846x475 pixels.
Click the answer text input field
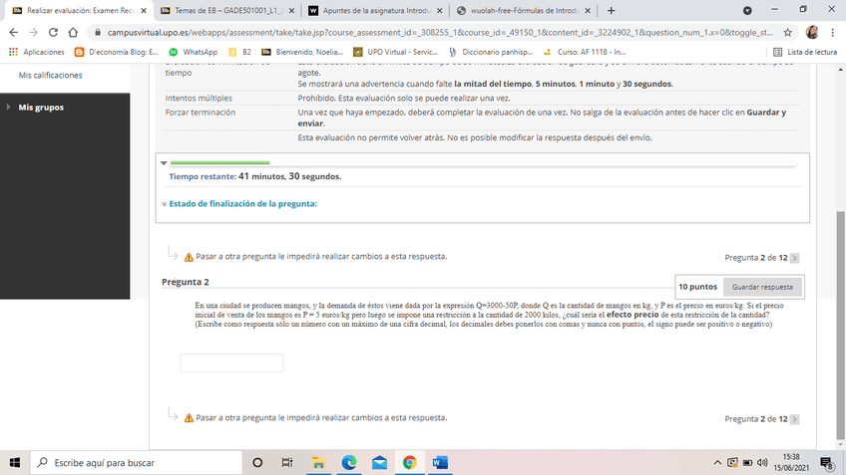229,363
